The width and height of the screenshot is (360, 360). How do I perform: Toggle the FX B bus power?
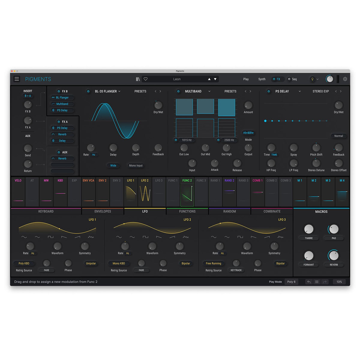[x=59, y=91]
